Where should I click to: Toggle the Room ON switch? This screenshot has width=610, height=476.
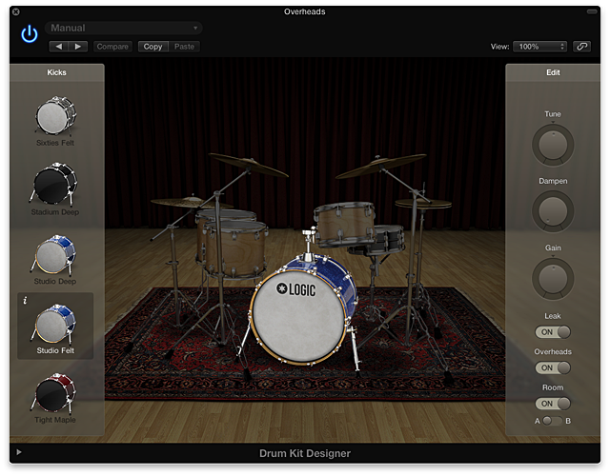point(553,404)
